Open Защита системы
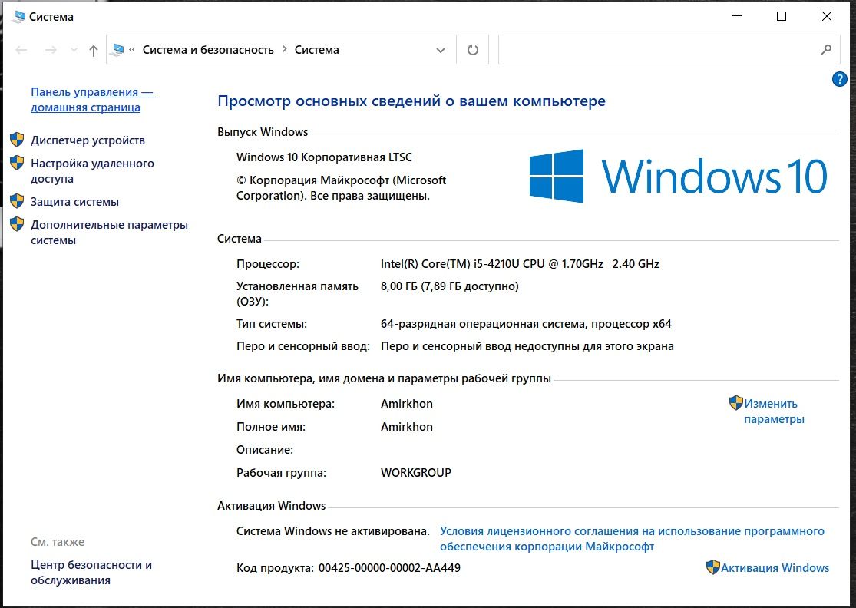Screen dimensions: 856x608 pyautogui.click(x=74, y=201)
